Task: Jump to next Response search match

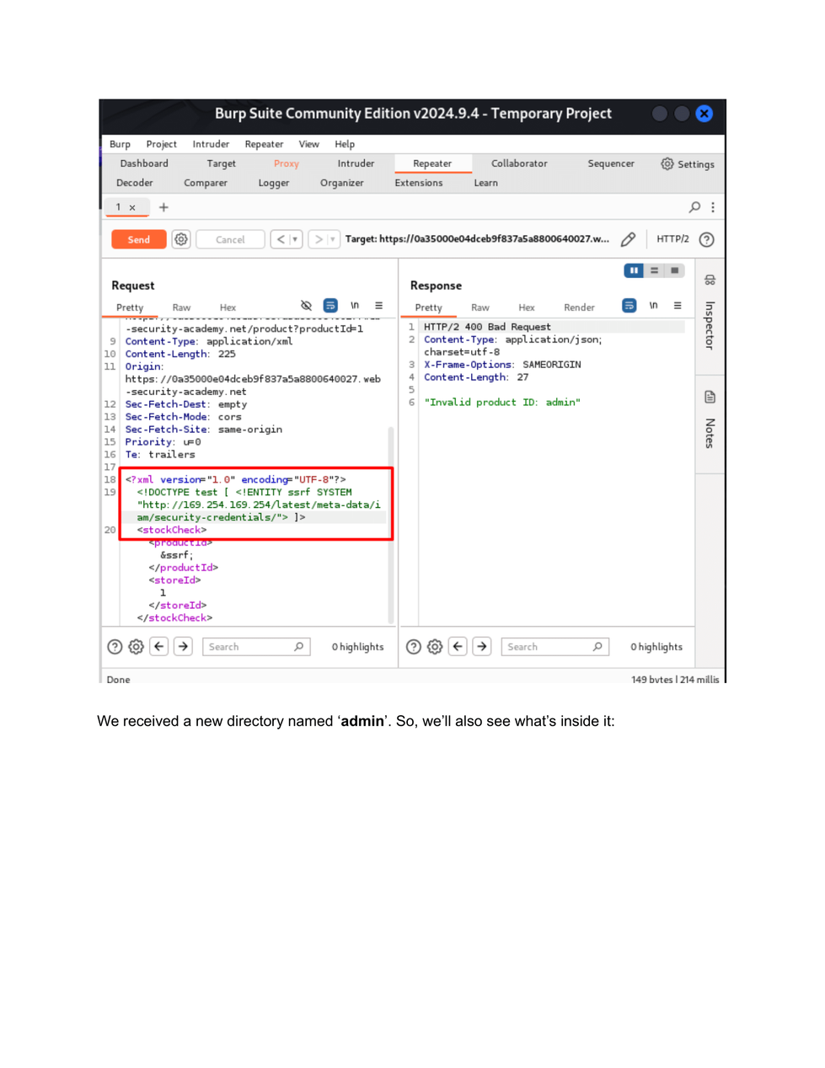Action: point(481,647)
